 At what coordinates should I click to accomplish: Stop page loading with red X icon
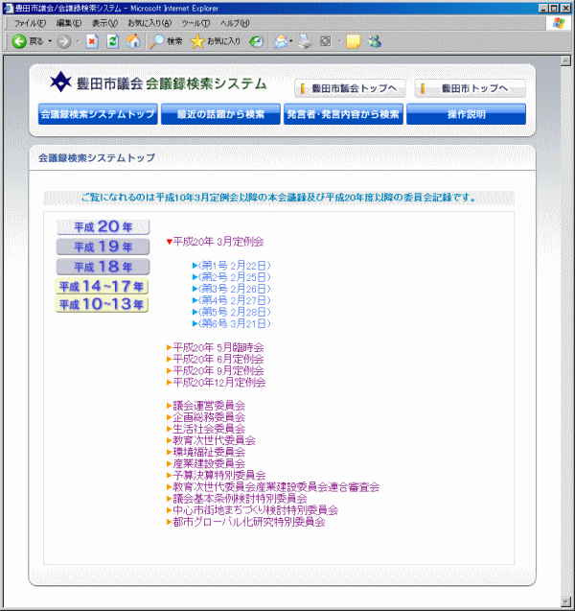click(92, 41)
